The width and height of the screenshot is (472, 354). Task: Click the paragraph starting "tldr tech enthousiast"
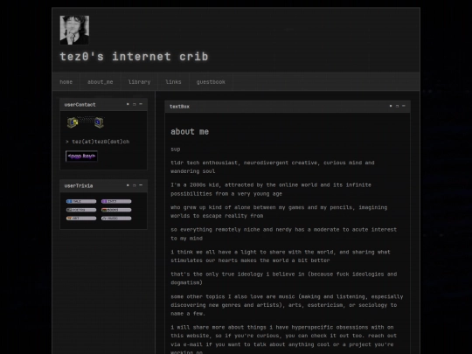[x=273, y=167]
